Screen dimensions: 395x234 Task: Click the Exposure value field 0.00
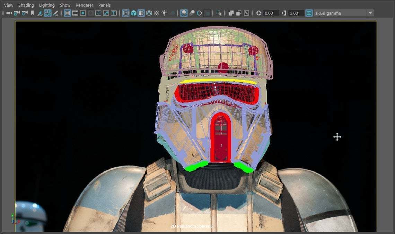click(x=271, y=13)
